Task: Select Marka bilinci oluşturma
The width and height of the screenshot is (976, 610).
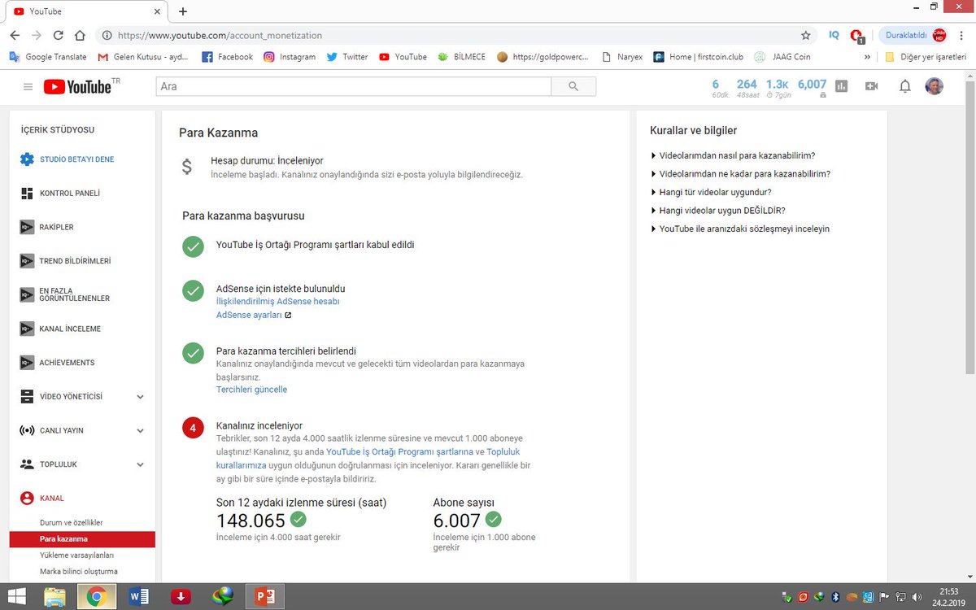Action: 79,571
